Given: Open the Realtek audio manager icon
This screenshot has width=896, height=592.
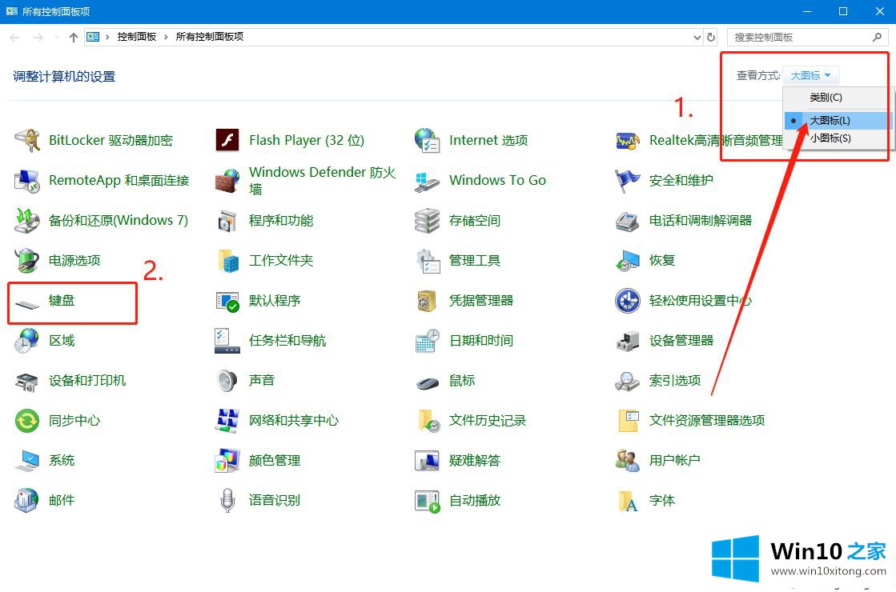Looking at the screenshot, I should pyautogui.click(x=628, y=141).
